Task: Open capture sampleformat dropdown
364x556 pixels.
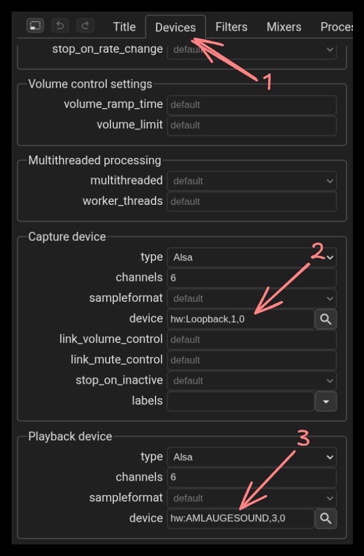Action: pos(251,298)
